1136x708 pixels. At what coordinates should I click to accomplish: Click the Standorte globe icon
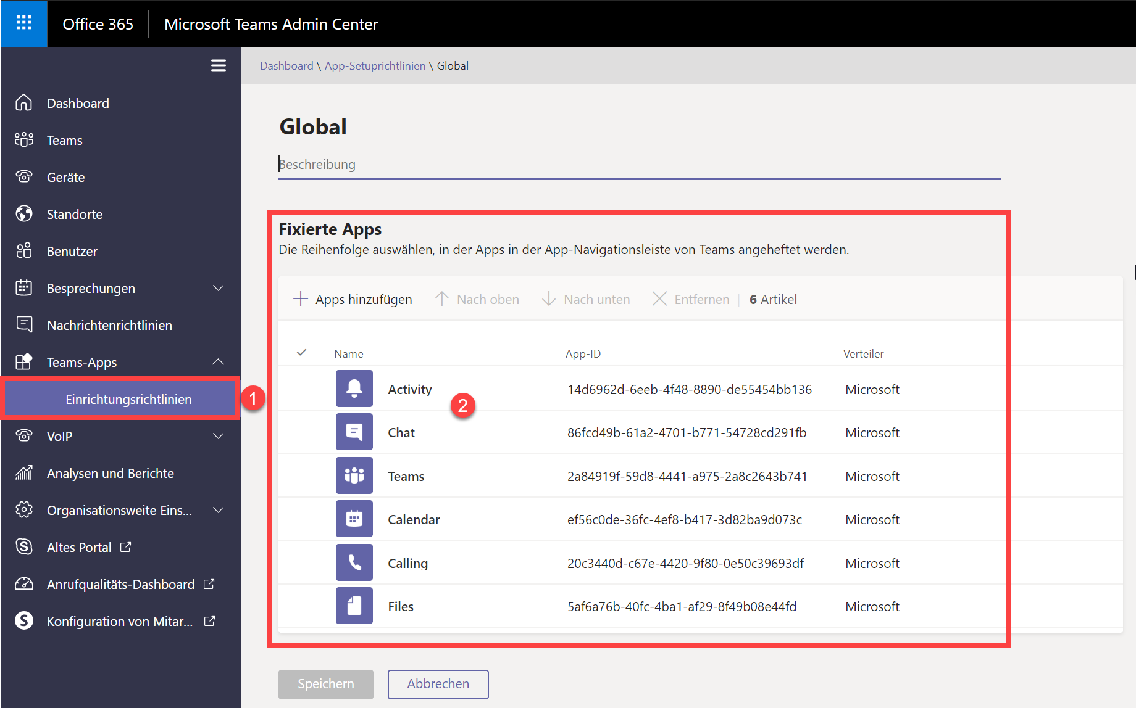pyautogui.click(x=24, y=214)
